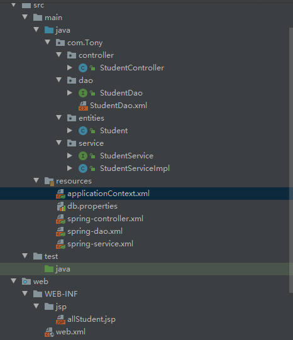This screenshot has height=340, width=293.
Task: Click the web.xml descriptor icon
Action: (x=49, y=332)
